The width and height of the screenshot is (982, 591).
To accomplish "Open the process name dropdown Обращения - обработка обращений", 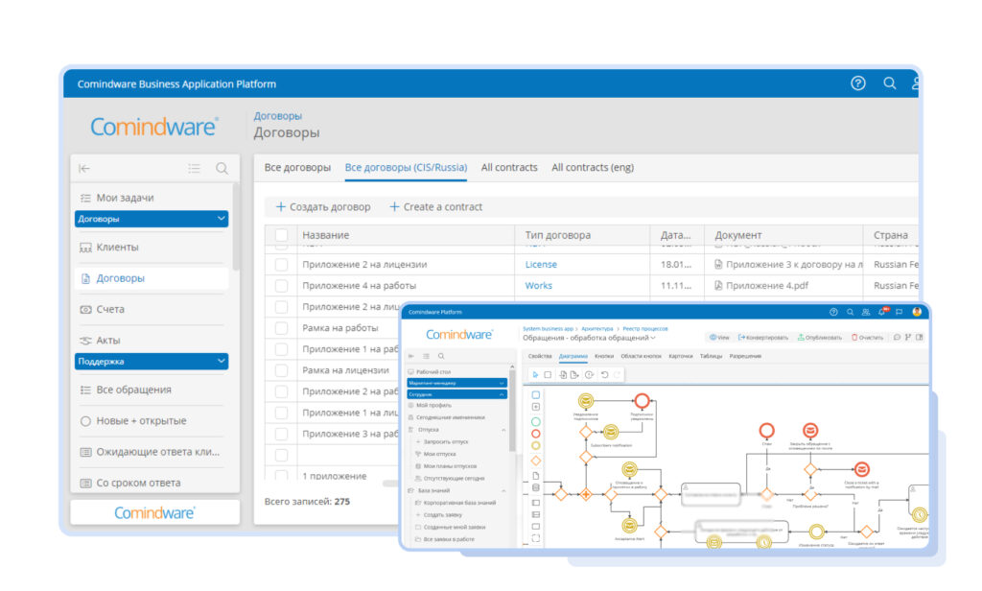I will click(589, 338).
